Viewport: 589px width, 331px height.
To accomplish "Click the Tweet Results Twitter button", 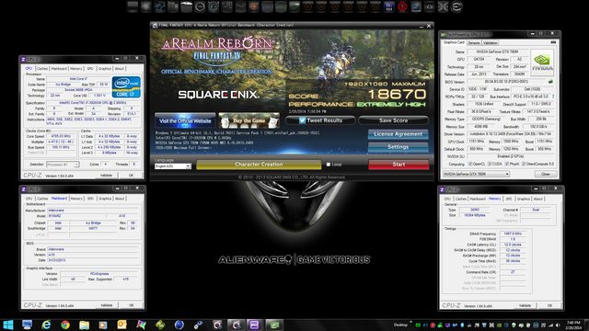I will click(x=320, y=120).
